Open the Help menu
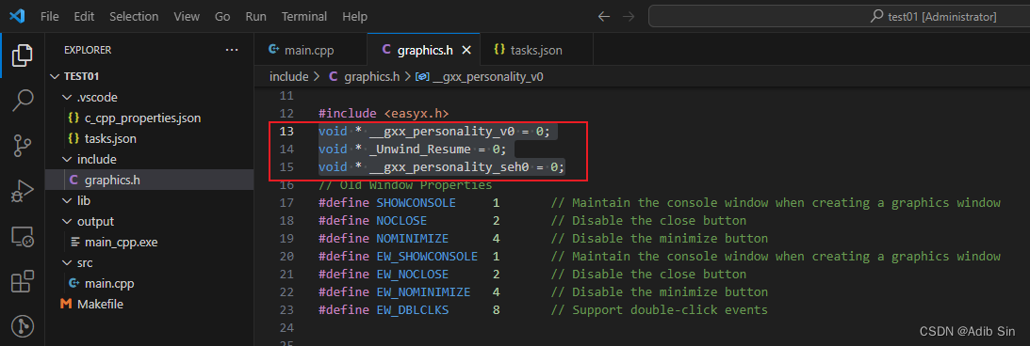 pos(354,16)
